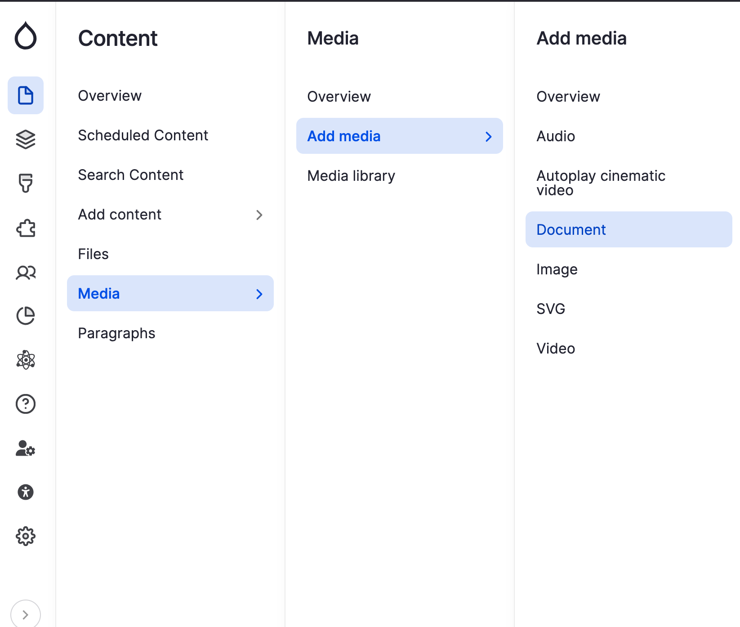
Task: Expand the Add content submenu chevron
Action: pos(259,215)
